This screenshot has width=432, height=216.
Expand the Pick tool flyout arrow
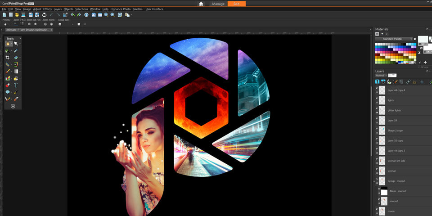click(20, 44)
